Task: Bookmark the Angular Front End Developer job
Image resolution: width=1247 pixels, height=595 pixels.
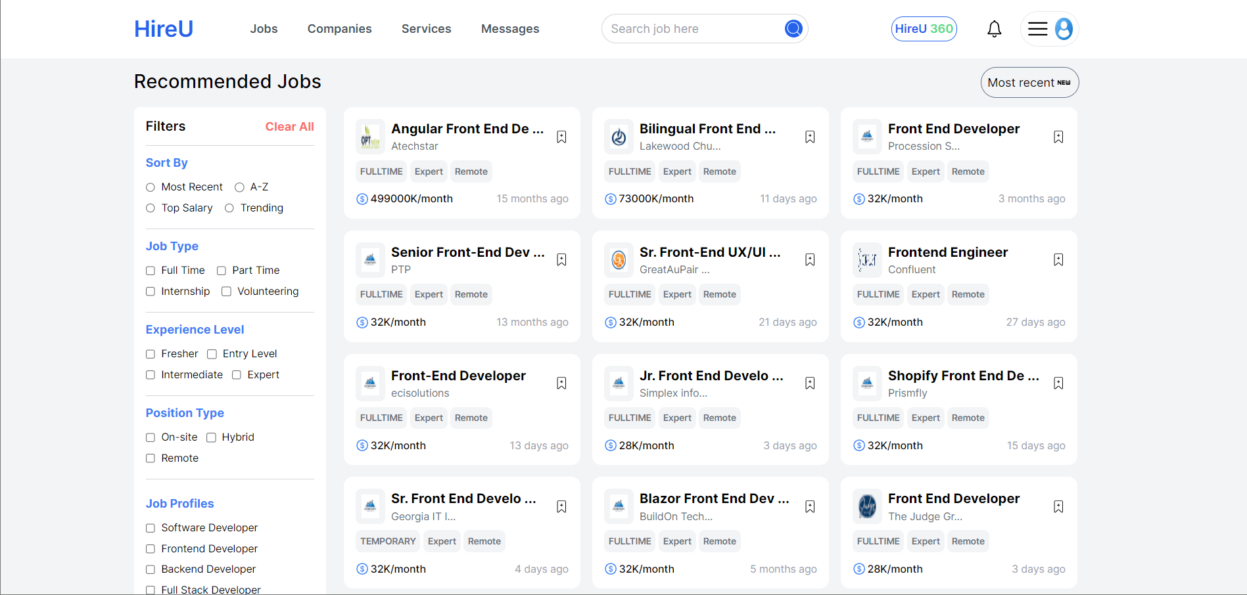Action: coord(561,137)
